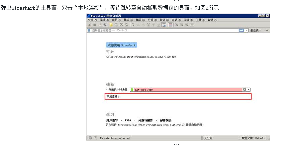Open the 跳转 menu
Image resolution: width=306 pixels, height=145 pixels.
click(x=128, y=20)
